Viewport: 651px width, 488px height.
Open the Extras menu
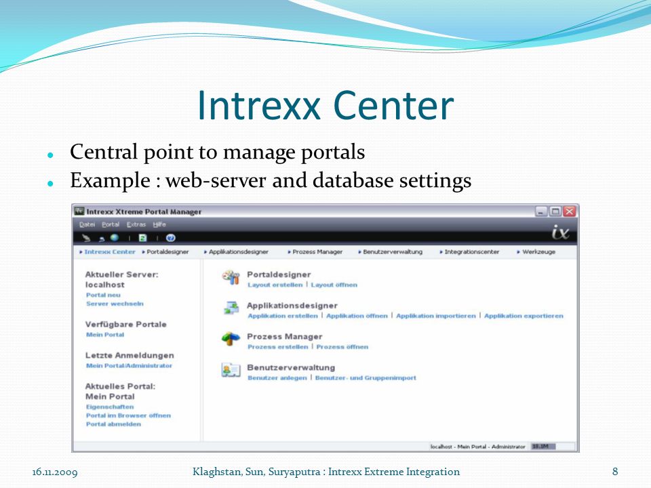(x=136, y=224)
